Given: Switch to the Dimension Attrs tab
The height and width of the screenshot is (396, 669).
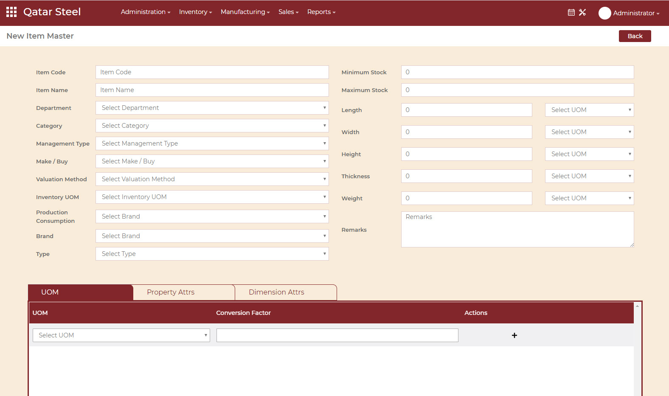Looking at the screenshot, I should (286, 292).
